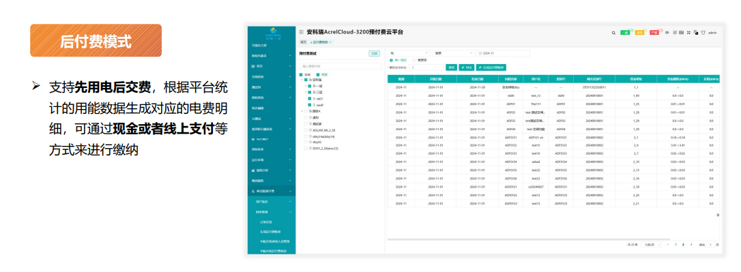Check the 园区A tree node checkbox

[306, 111]
